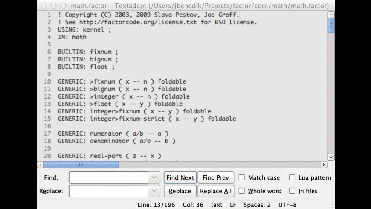
Task: Click the horizontal scrollbar thumb
Action: pos(81,165)
